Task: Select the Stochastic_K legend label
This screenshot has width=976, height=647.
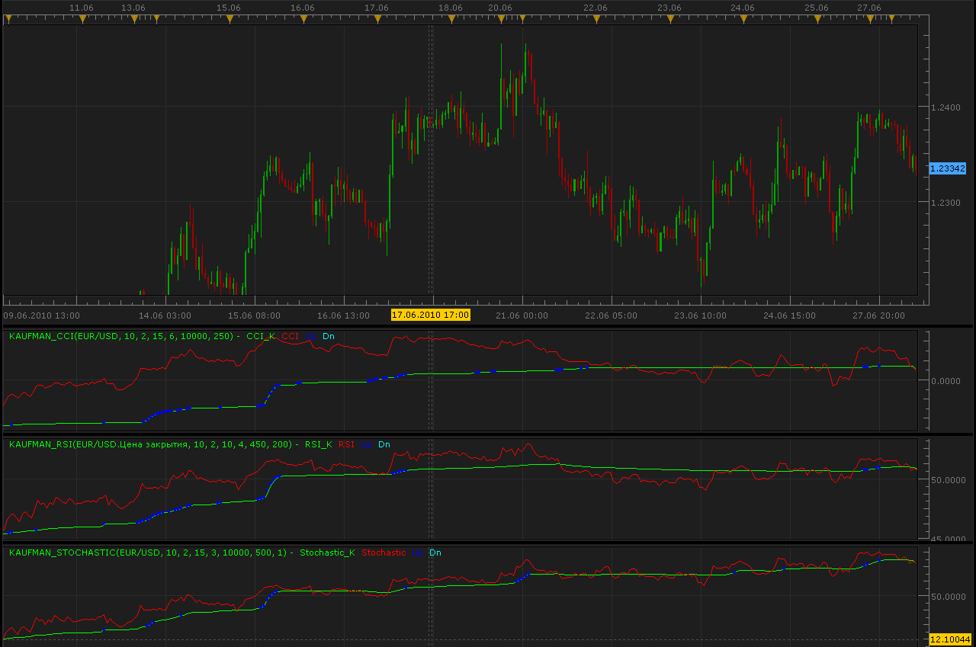Action: pyautogui.click(x=328, y=553)
